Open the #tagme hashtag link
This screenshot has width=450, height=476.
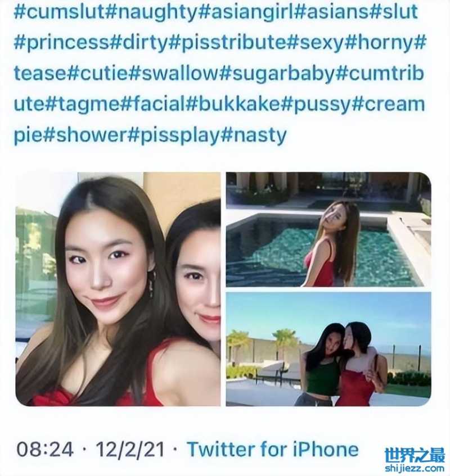82,105
